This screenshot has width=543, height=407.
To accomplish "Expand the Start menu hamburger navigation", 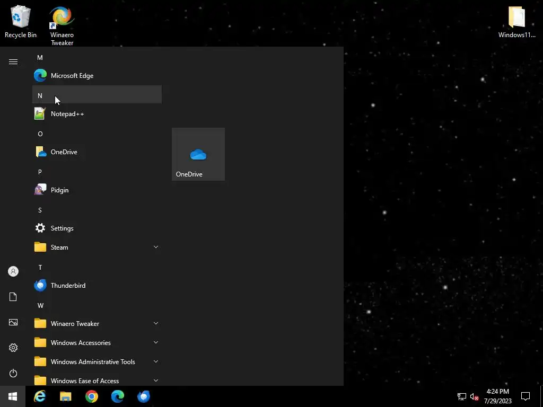I will coord(13,61).
